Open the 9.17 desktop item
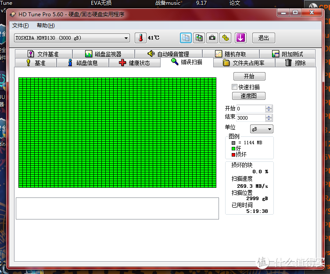This screenshot has width=330, height=274. click(x=201, y=3)
